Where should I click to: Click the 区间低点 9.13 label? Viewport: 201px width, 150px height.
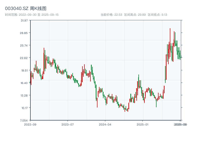158,15
